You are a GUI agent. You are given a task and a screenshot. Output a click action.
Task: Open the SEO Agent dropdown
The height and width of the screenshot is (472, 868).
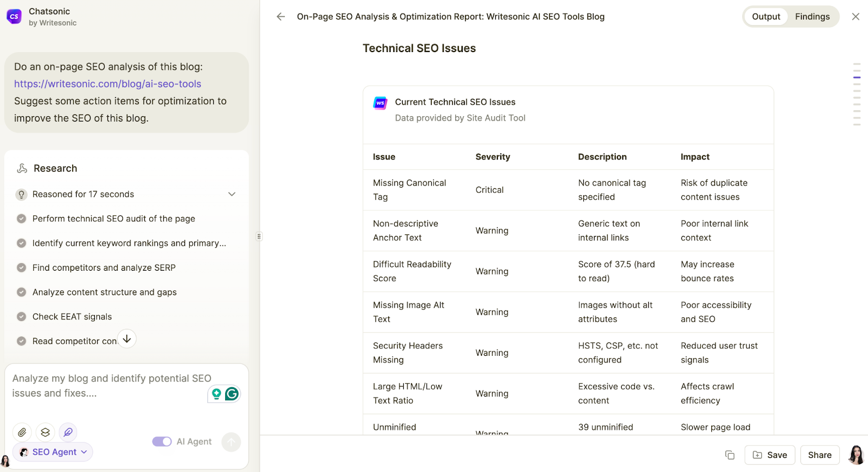point(53,452)
